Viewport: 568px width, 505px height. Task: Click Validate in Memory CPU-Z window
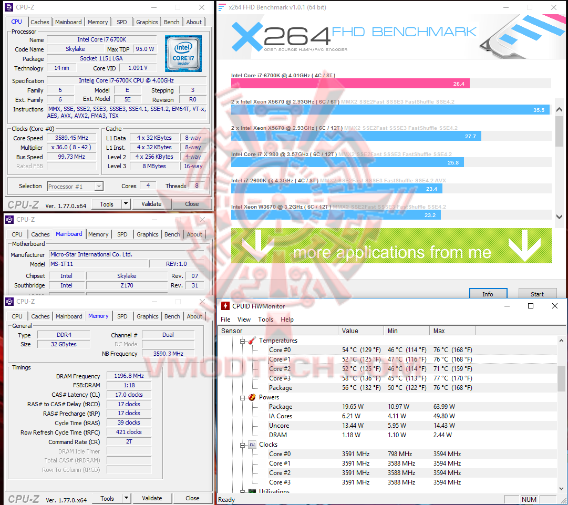pos(152,498)
